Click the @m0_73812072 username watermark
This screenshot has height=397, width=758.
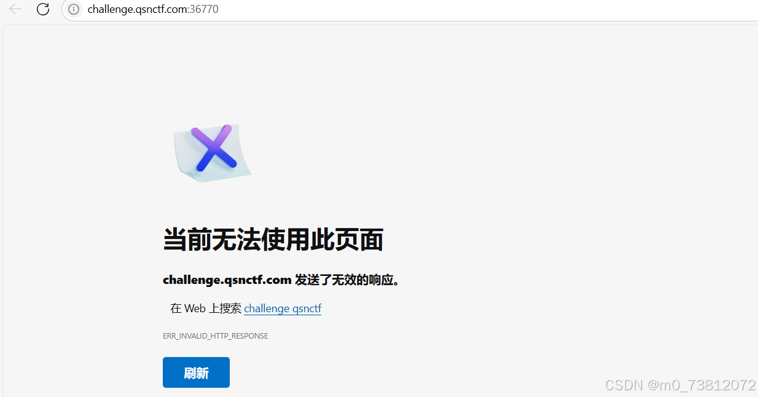pyautogui.click(x=701, y=385)
